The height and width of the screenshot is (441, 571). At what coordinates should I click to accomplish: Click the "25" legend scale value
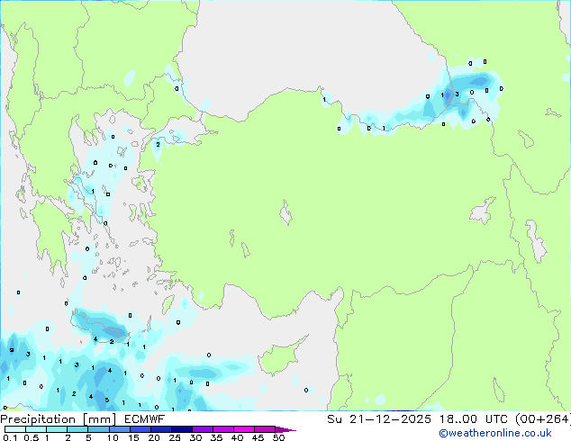tap(175, 437)
